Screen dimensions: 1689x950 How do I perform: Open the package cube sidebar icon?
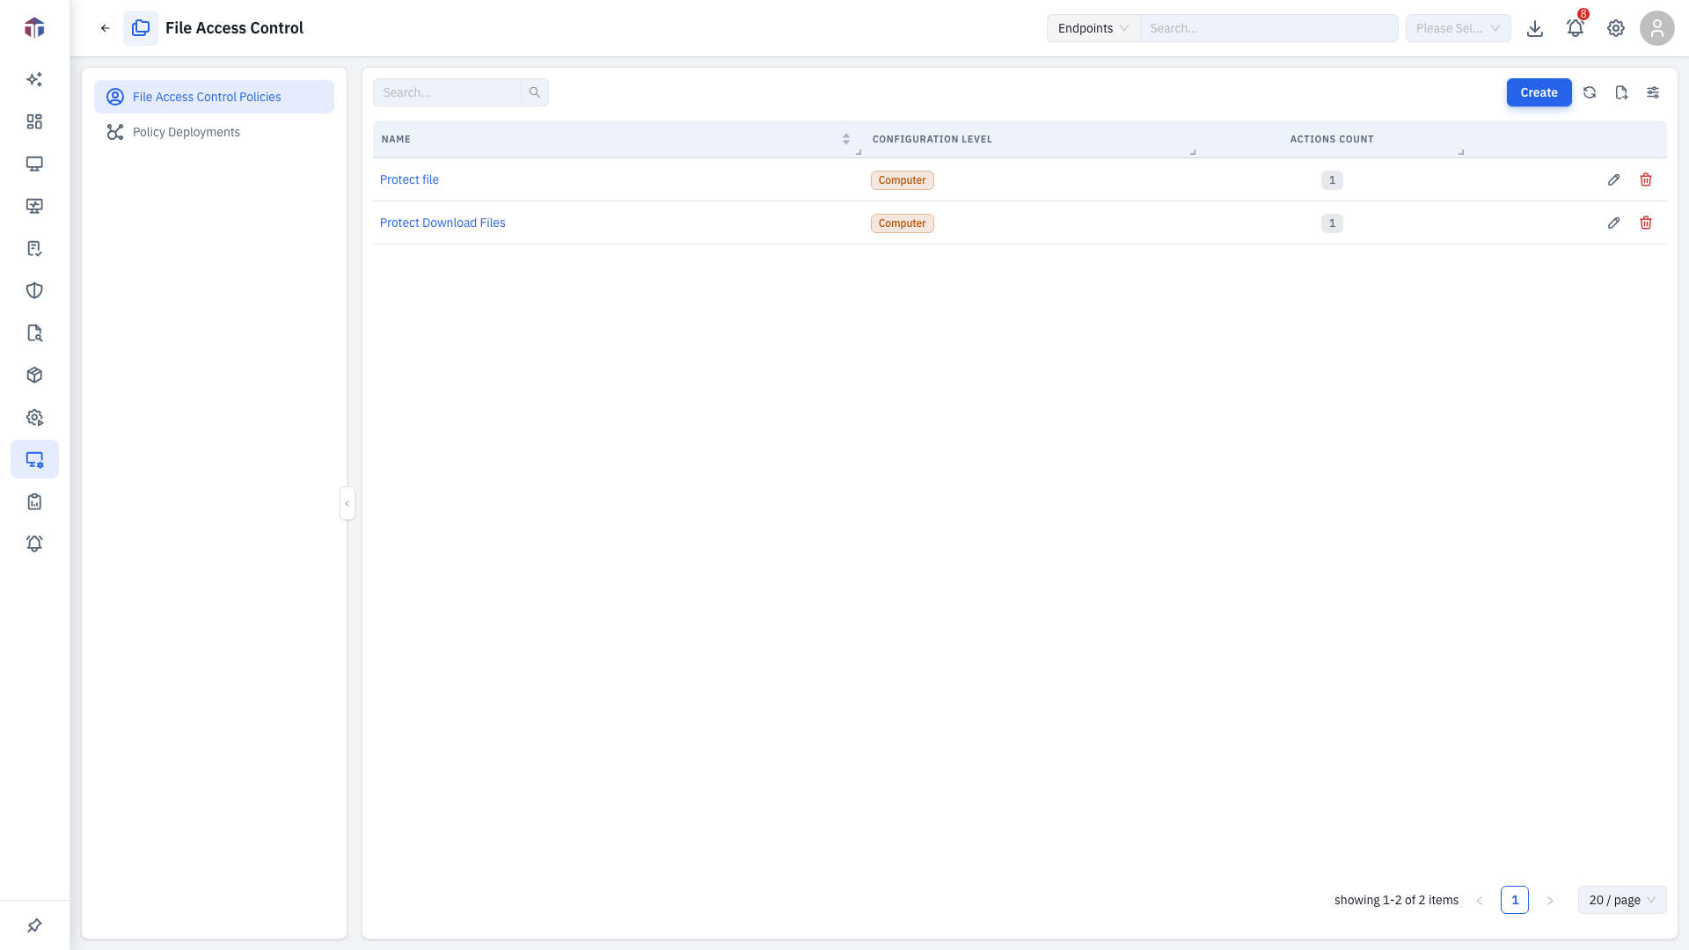click(34, 375)
